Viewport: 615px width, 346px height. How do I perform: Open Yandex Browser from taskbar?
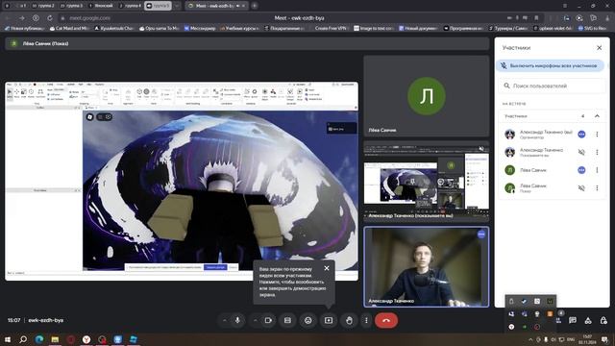pos(86,339)
